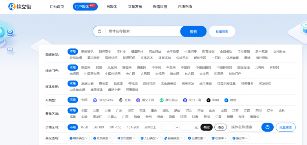Open the 自媒体 nav item
Image resolution: width=307 pixels, height=145 pixels.
(x=112, y=7)
